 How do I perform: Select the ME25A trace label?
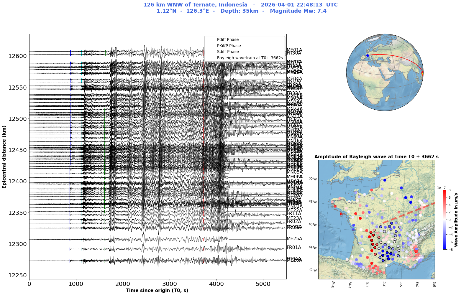coord(294,238)
